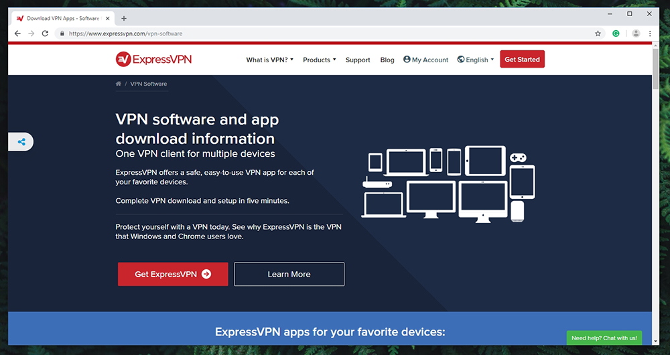Close the Download VPN Apps tab
Viewport: 670px width, 355px height.
coord(108,18)
